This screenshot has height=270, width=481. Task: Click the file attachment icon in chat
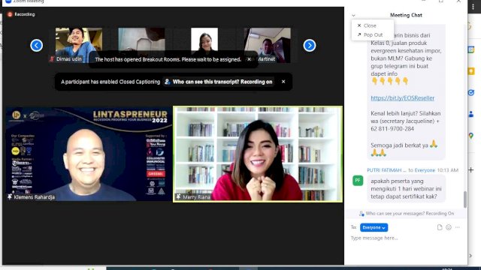[x=440, y=227]
